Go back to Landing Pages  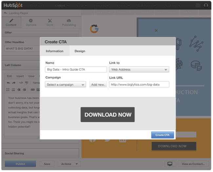(x=16, y=13)
